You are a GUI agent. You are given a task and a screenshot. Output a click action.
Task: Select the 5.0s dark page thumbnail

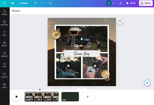[x=70, y=97]
